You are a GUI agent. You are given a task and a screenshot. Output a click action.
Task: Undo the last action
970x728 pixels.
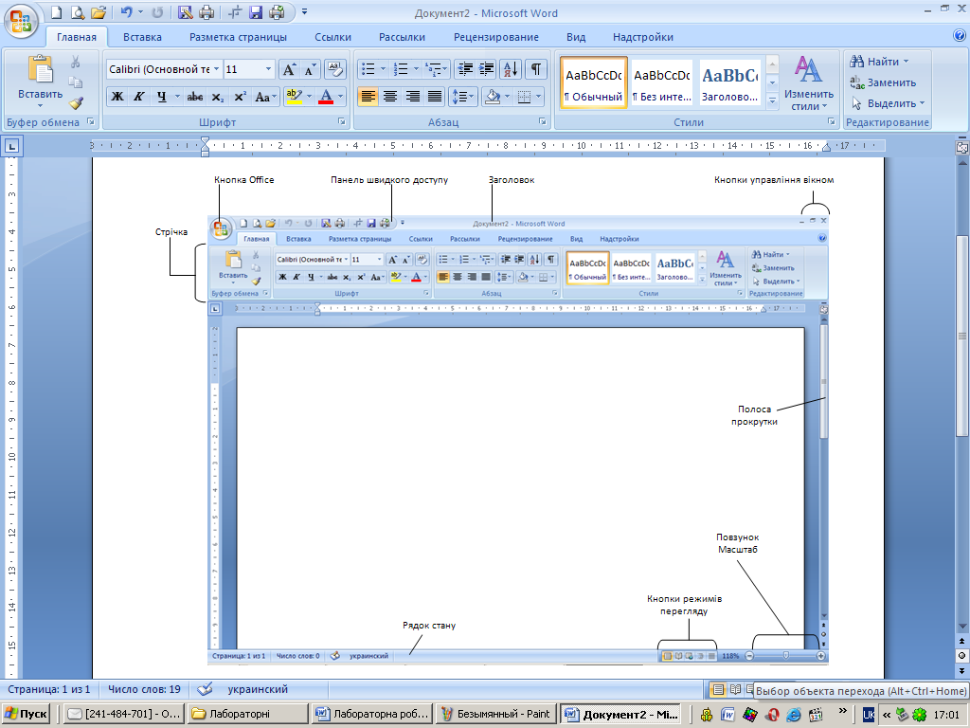click(126, 12)
